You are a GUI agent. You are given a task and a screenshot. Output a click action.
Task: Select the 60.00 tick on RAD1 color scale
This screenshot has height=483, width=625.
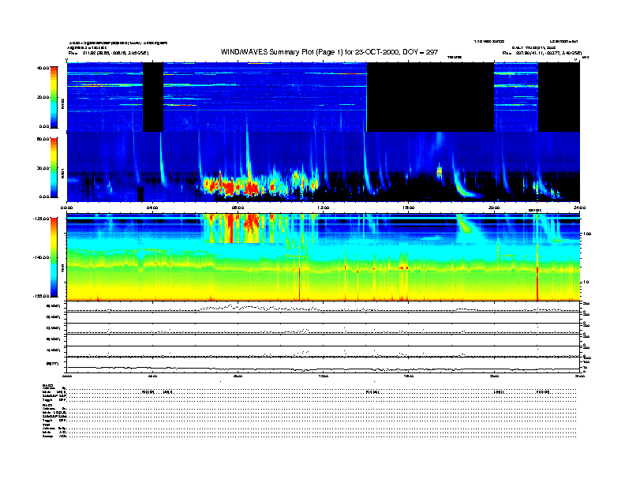43,139
